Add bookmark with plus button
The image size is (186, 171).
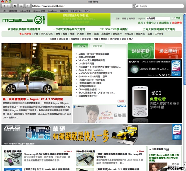[28, 6]
